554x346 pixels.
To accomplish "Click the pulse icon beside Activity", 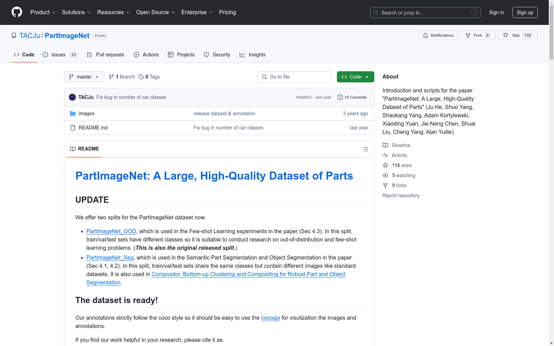I will (x=385, y=155).
